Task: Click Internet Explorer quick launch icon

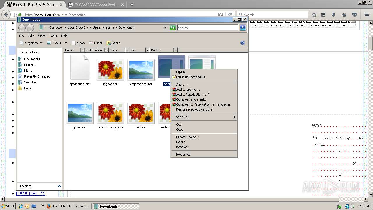Action: point(21,206)
